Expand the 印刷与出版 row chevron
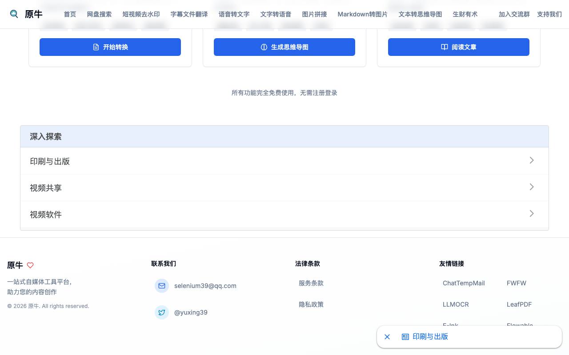Viewport: 569px width, 355px height. click(532, 160)
